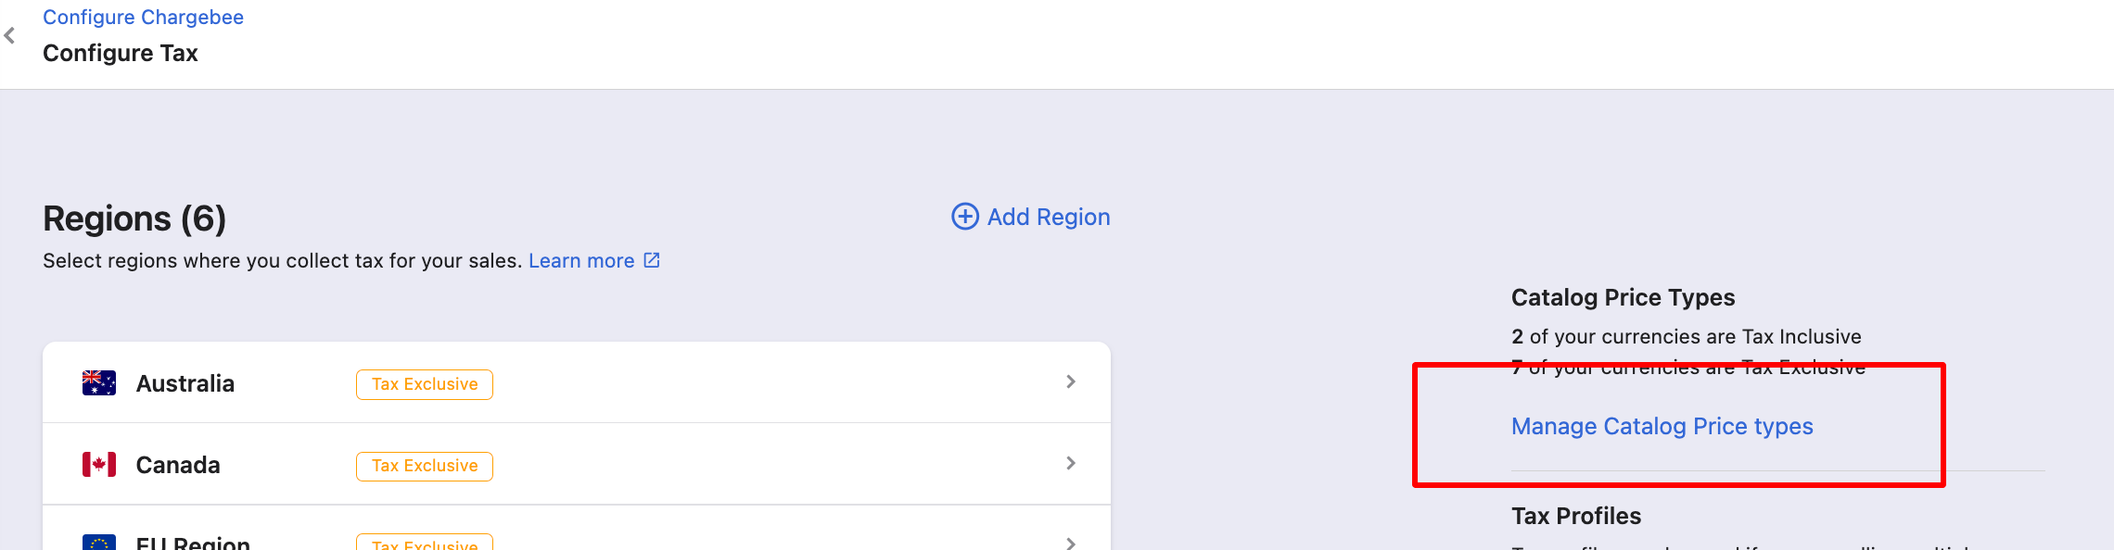Image resolution: width=2114 pixels, height=550 pixels.
Task: Click Canada's Tax Exclusive badge
Action: tap(425, 466)
